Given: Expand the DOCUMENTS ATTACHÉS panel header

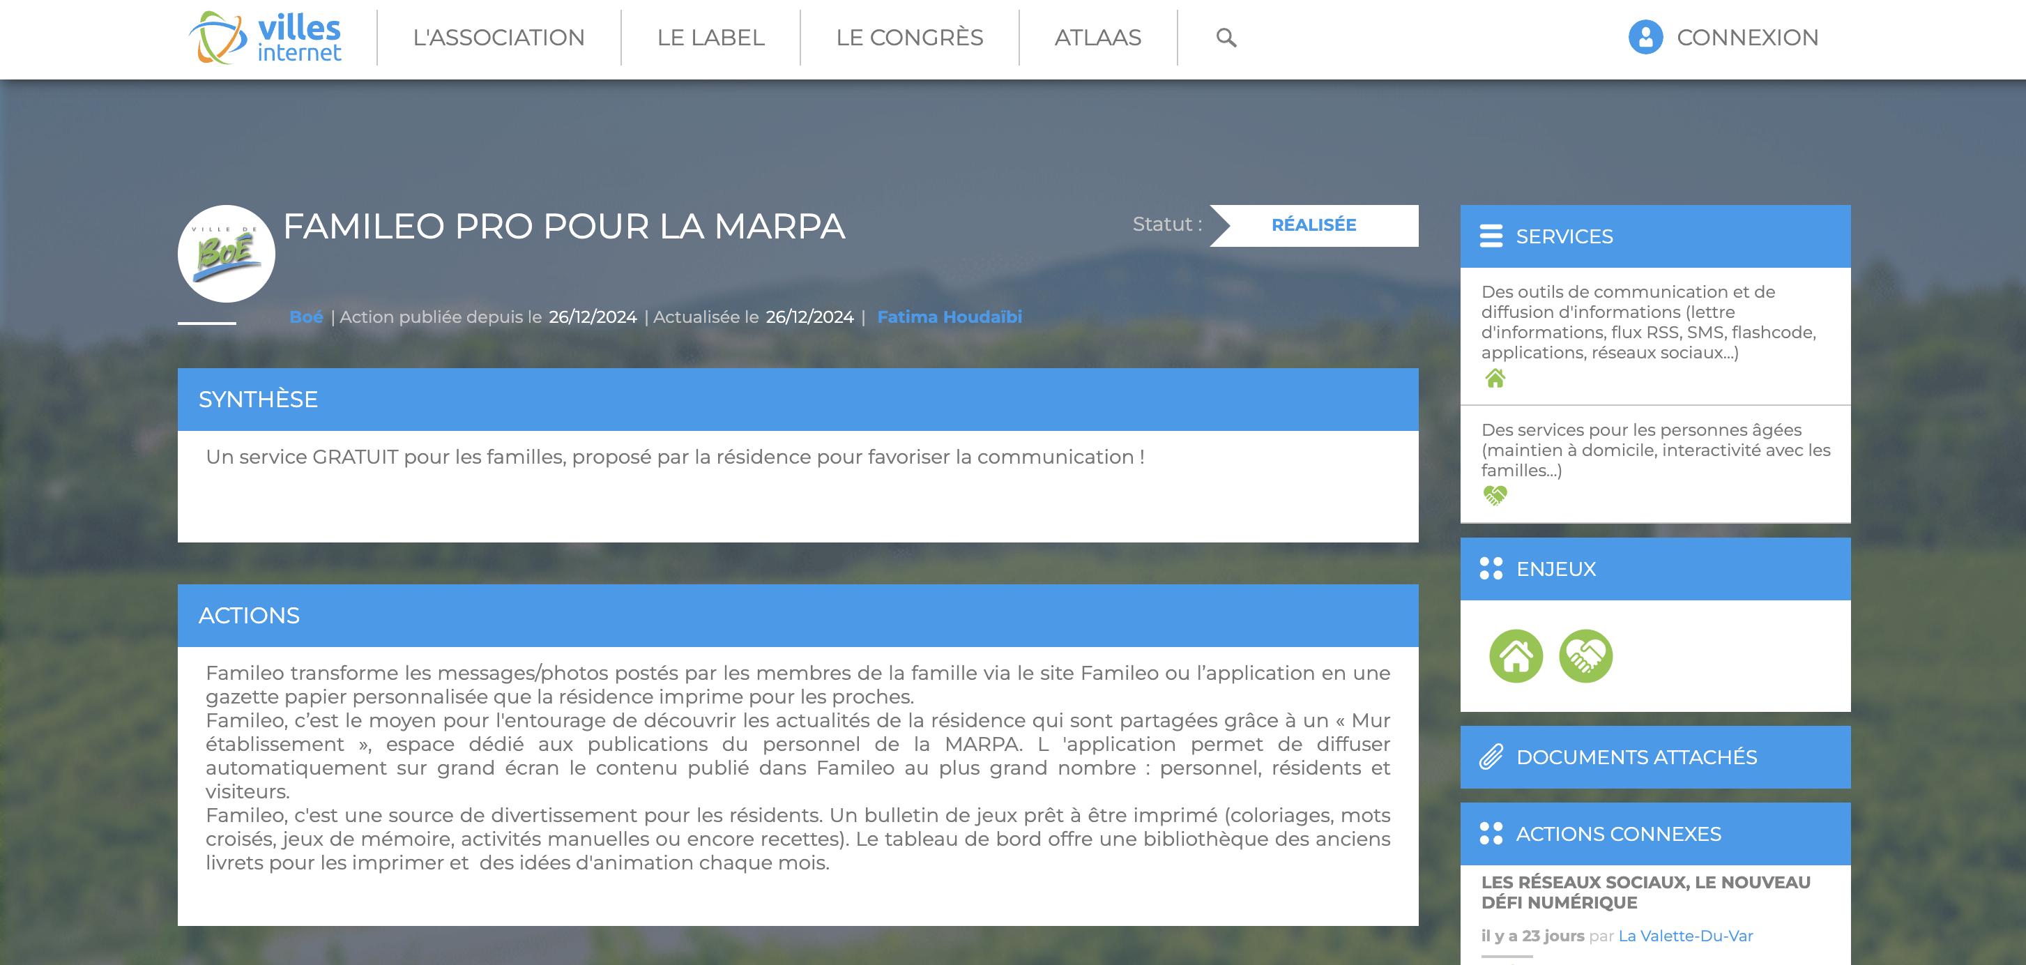Looking at the screenshot, I should tap(1655, 757).
